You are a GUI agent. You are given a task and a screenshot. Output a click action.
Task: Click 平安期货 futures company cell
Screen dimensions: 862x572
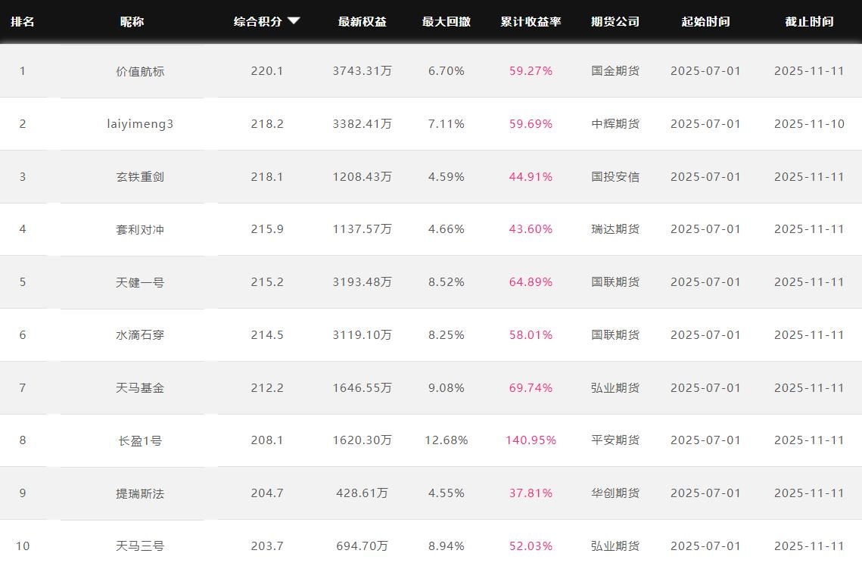tap(615, 440)
